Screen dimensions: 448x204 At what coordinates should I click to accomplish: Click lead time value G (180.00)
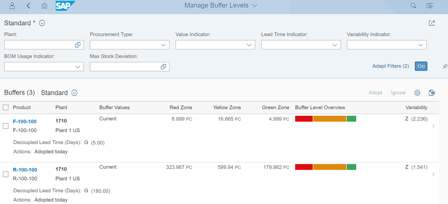pyautogui.click(x=97, y=191)
